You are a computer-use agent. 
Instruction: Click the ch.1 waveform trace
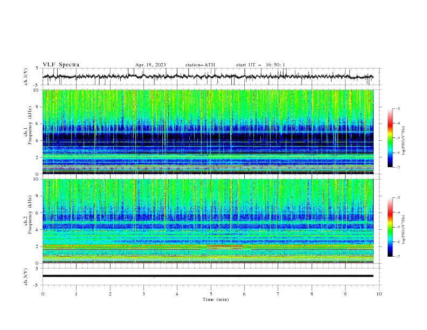tap(208, 77)
